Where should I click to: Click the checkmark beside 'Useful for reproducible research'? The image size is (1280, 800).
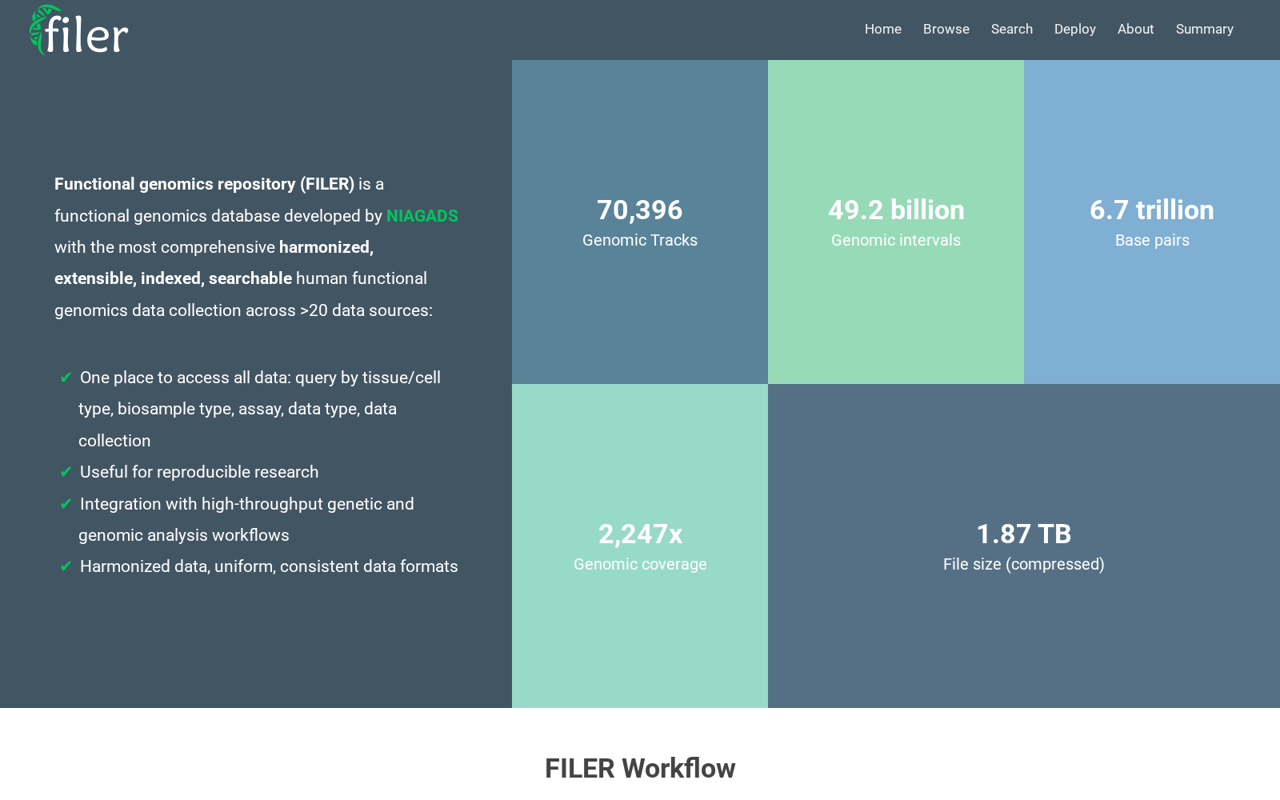(66, 472)
